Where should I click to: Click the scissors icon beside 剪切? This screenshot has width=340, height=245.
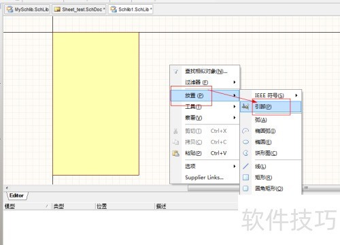(x=175, y=131)
